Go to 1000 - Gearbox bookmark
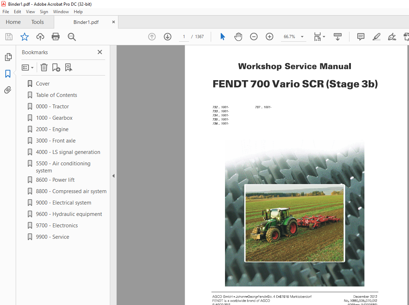Viewport: 409px width, 305px height. [54, 118]
